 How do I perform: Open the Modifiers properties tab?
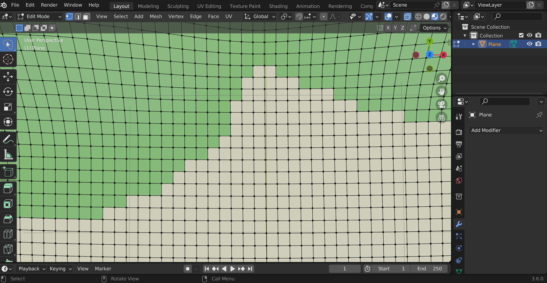[459, 224]
